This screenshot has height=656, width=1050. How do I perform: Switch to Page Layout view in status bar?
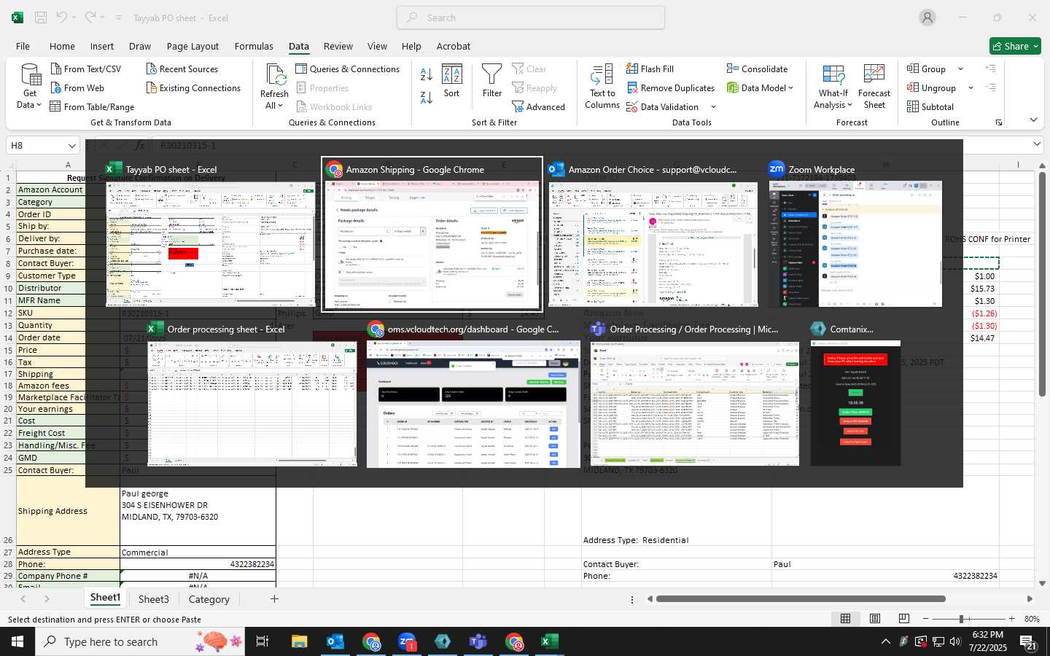coord(875,618)
